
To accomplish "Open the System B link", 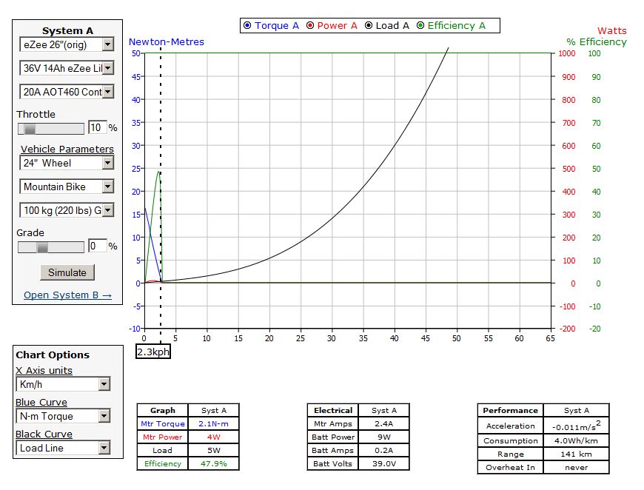I will 67,295.
